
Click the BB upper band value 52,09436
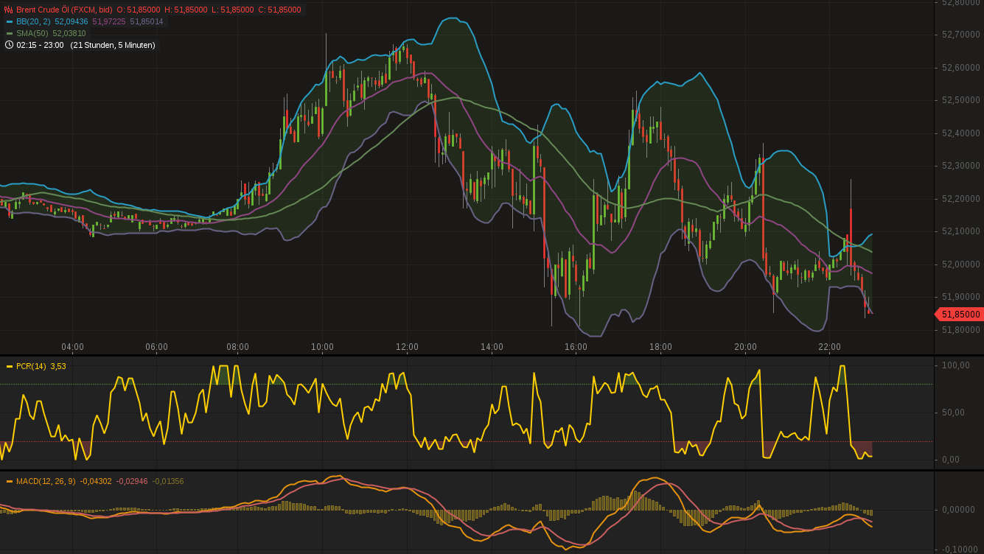pyautogui.click(x=71, y=21)
